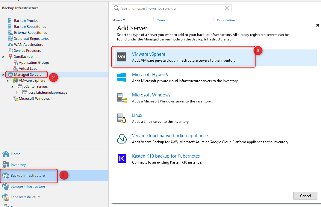Click the Backup Proxies icon in tree
Screen dimensions: 321x207
pos(10,21)
